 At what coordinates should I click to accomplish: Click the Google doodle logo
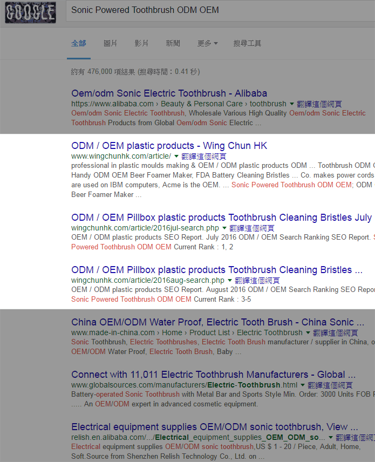tap(30, 12)
